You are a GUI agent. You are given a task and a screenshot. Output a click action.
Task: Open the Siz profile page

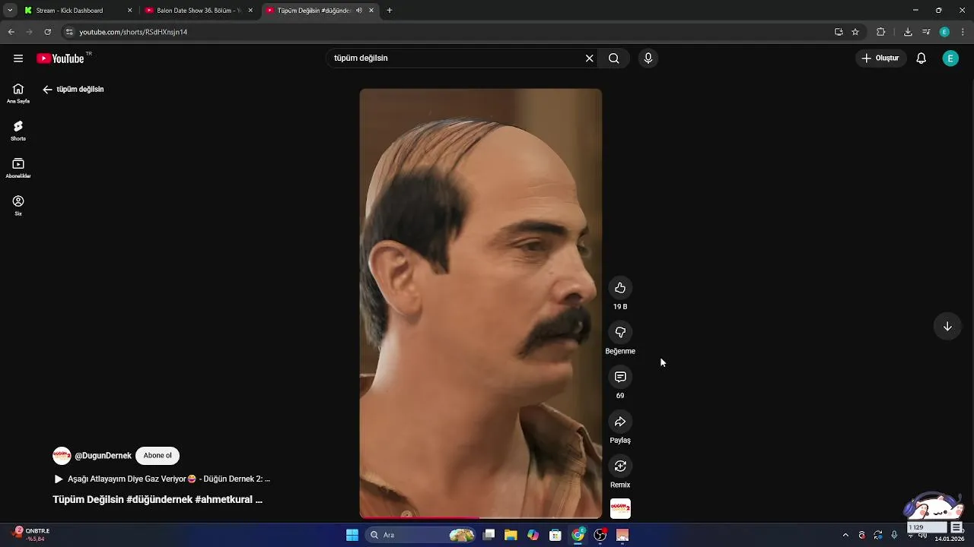click(x=18, y=205)
